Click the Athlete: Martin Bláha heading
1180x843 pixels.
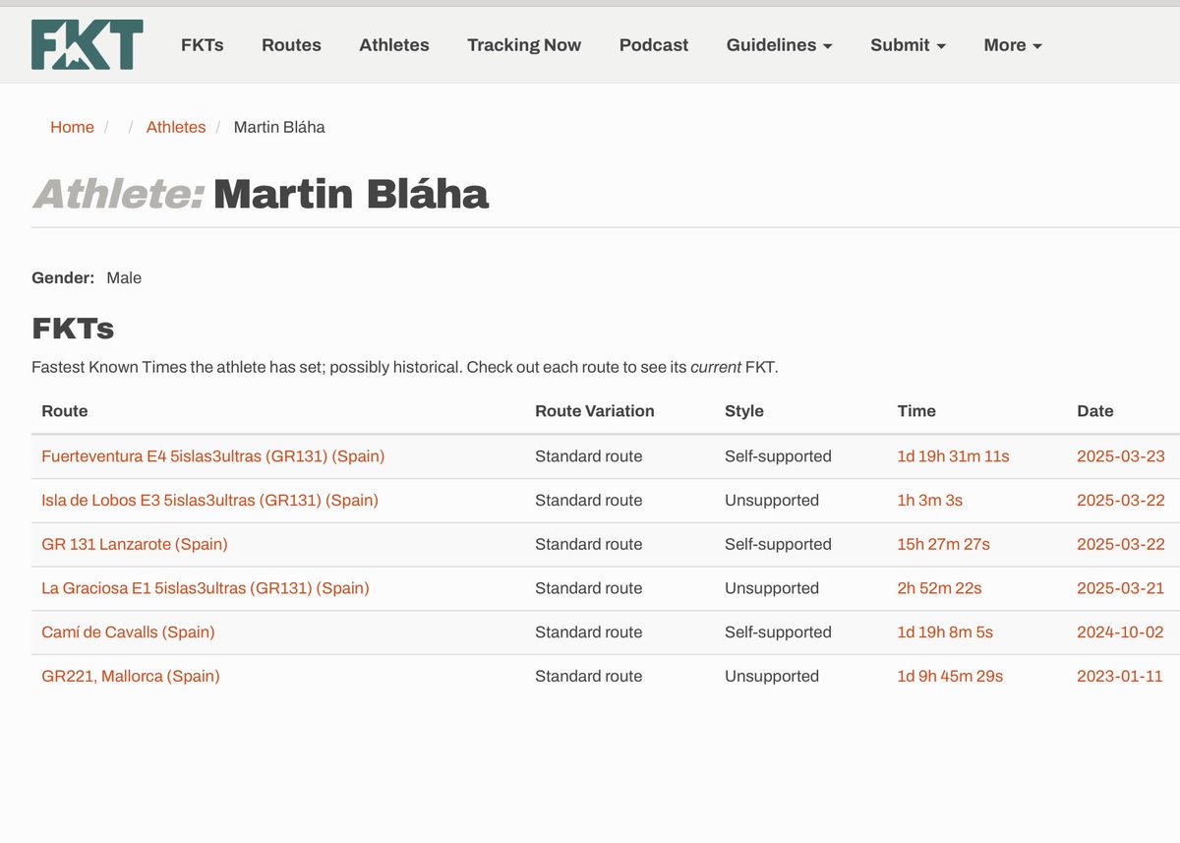(x=261, y=194)
